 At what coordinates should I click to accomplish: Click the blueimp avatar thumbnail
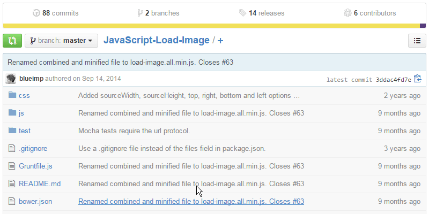pyautogui.click(x=11, y=79)
